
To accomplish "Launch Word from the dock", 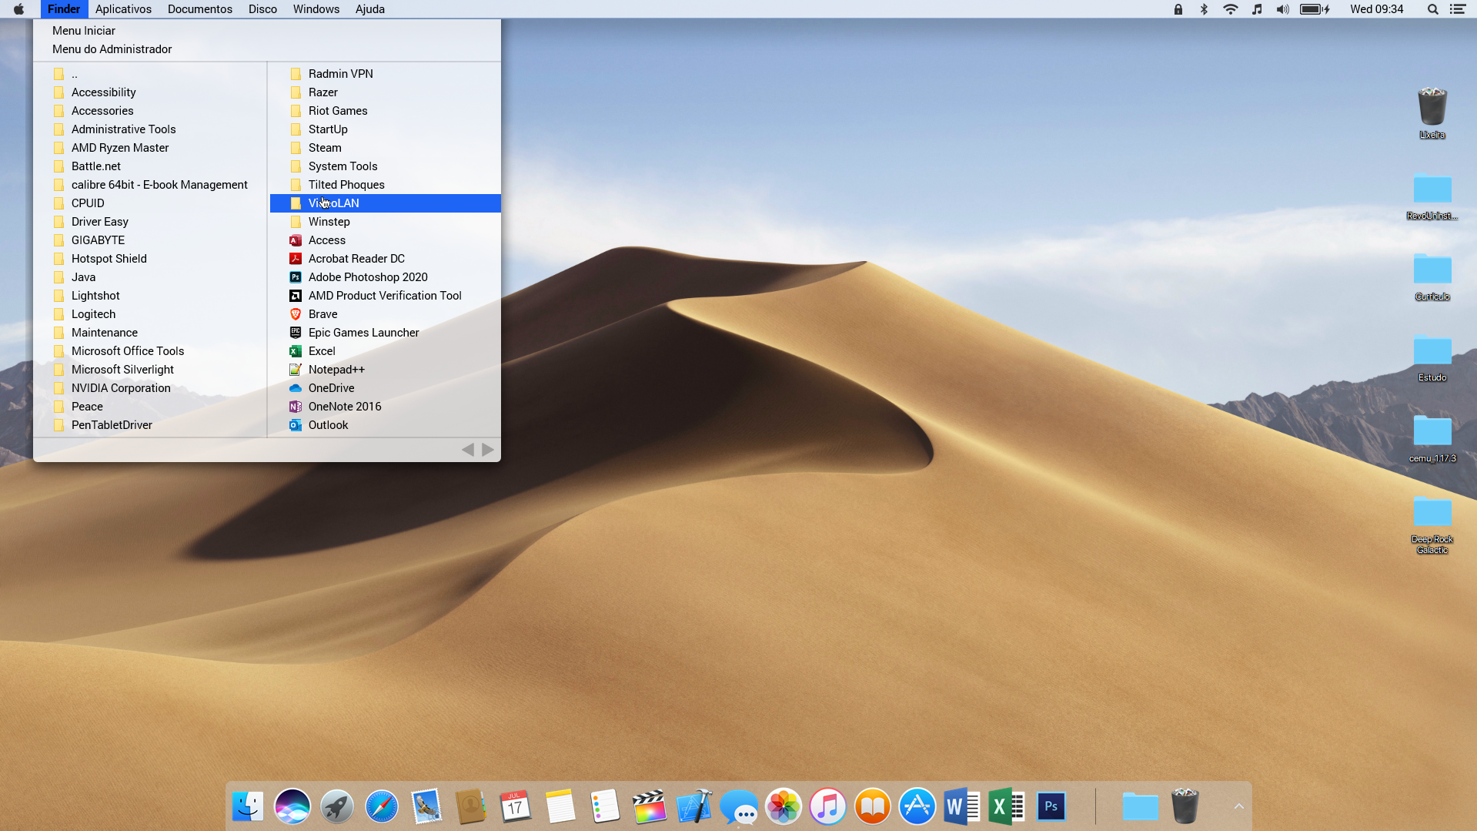I will pyautogui.click(x=962, y=806).
